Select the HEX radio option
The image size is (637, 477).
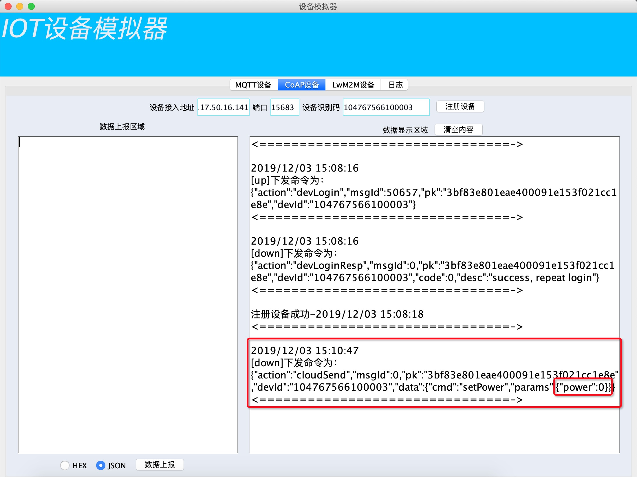65,465
